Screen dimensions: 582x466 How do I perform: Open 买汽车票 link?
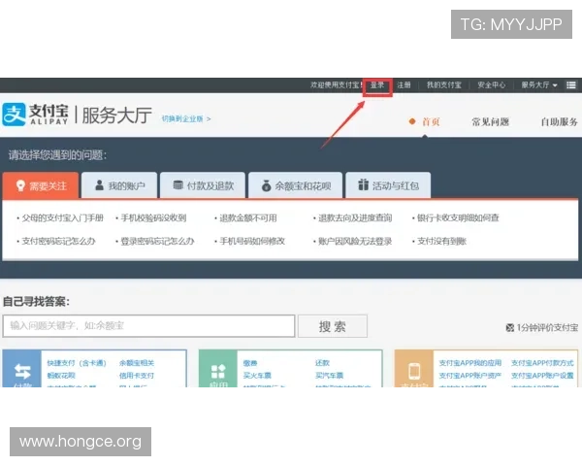[x=329, y=376]
